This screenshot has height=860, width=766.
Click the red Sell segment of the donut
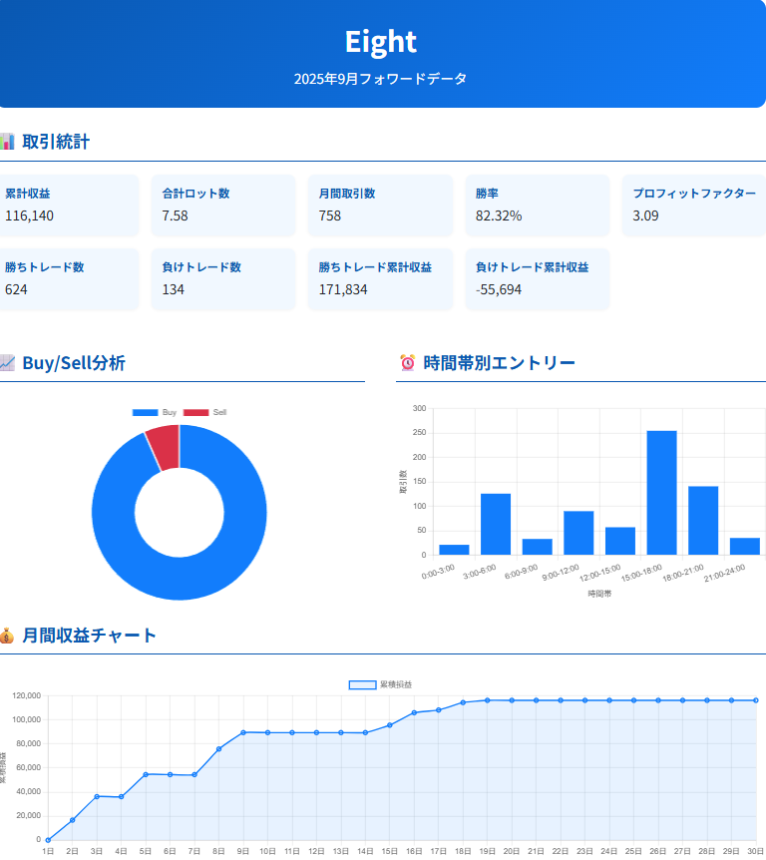[x=165, y=443]
